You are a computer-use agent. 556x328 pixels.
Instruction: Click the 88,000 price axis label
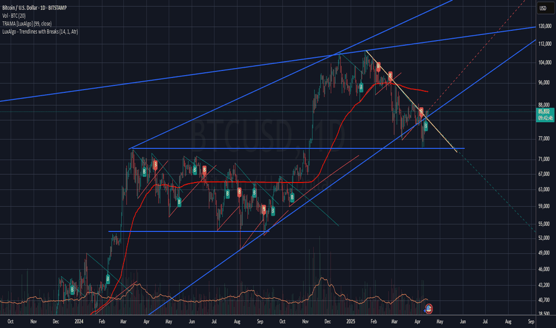click(x=543, y=105)
